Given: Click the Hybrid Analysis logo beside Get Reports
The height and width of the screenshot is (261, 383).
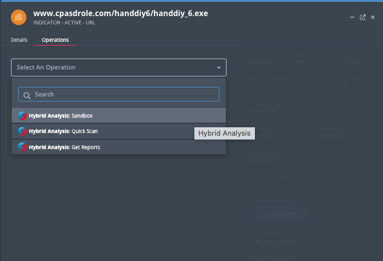Looking at the screenshot, I should click(23, 147).
